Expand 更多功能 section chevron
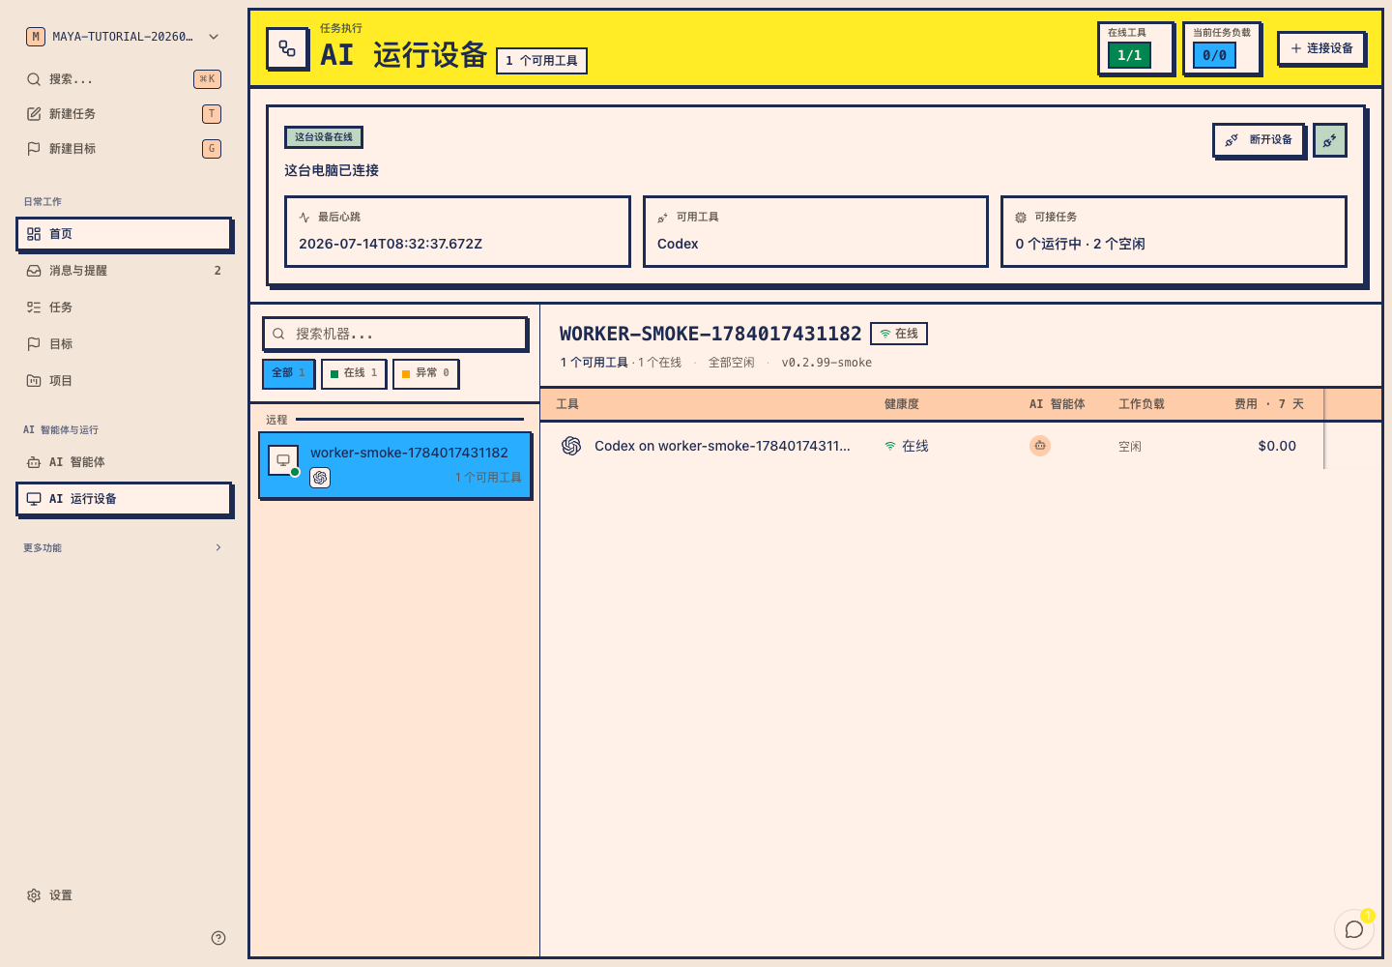Image resolution: width=1392 pixels, height=967 pixels. (x=218, y=547)
